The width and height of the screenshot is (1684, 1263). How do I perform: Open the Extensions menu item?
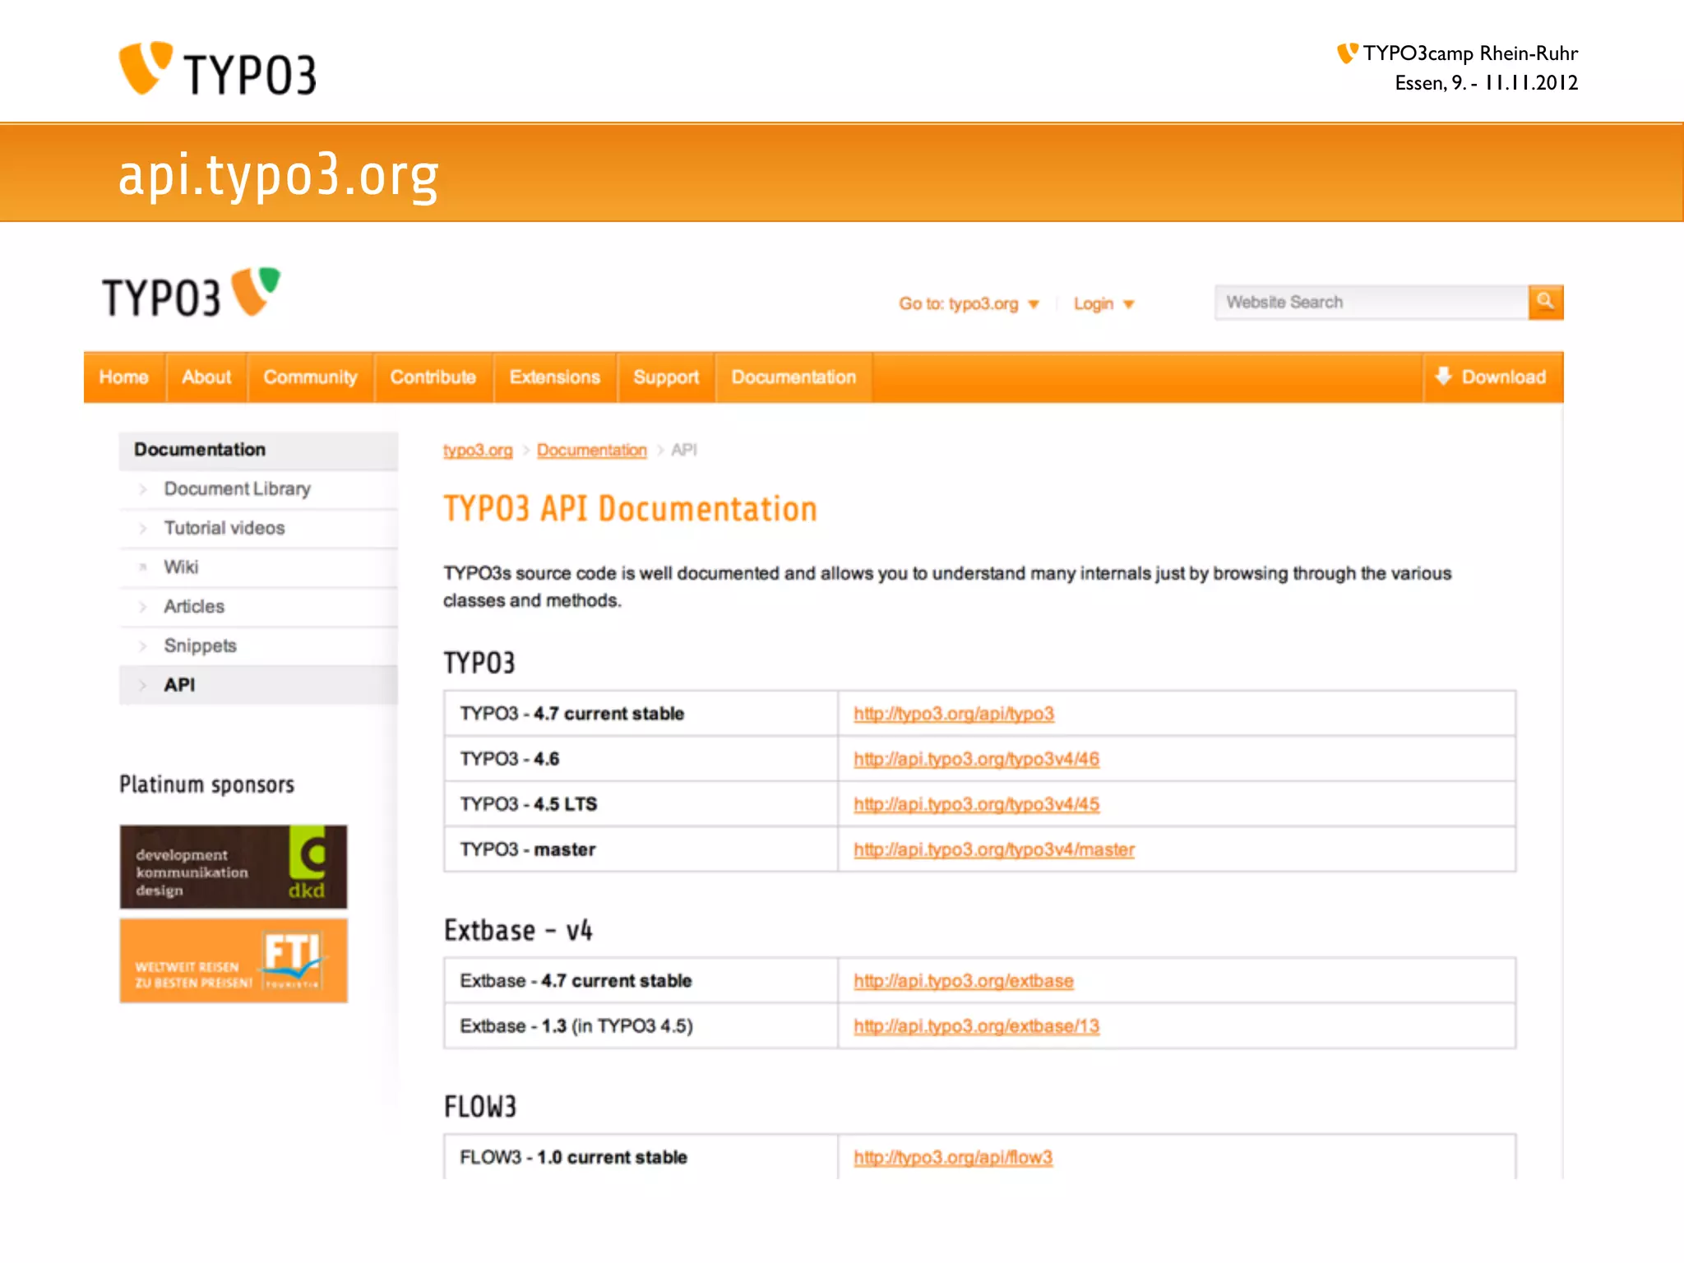pos(555,377)
